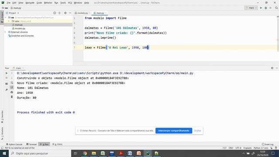This screenshot has width=279, height=157.
Task: Click the Windows Start button
Action: pos(4,153)
